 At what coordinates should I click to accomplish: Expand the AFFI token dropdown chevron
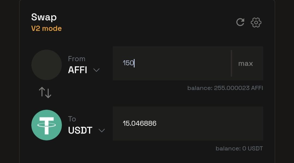pyautogui.click(x=96, y=70)
